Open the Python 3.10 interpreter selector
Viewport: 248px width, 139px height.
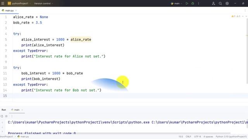231,137
